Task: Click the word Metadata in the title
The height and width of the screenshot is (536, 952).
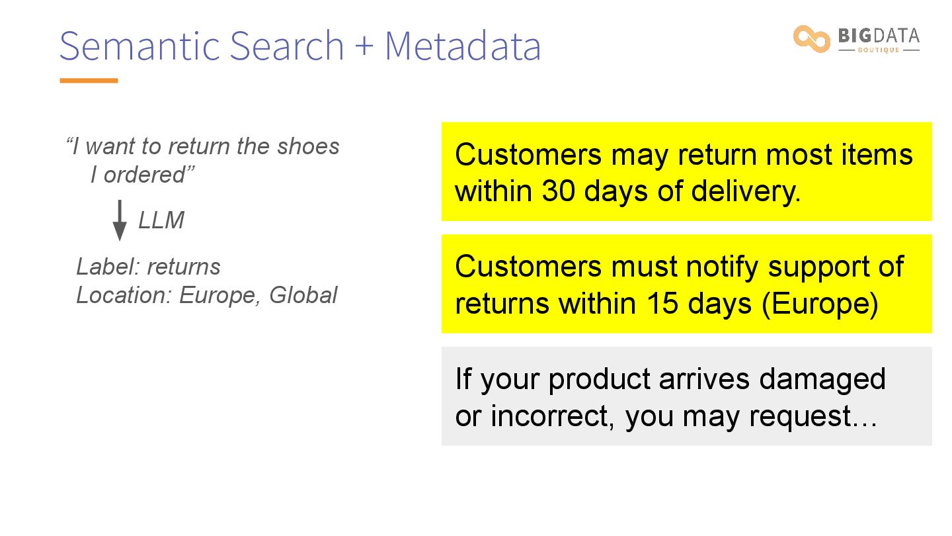Action: point(463,46)
